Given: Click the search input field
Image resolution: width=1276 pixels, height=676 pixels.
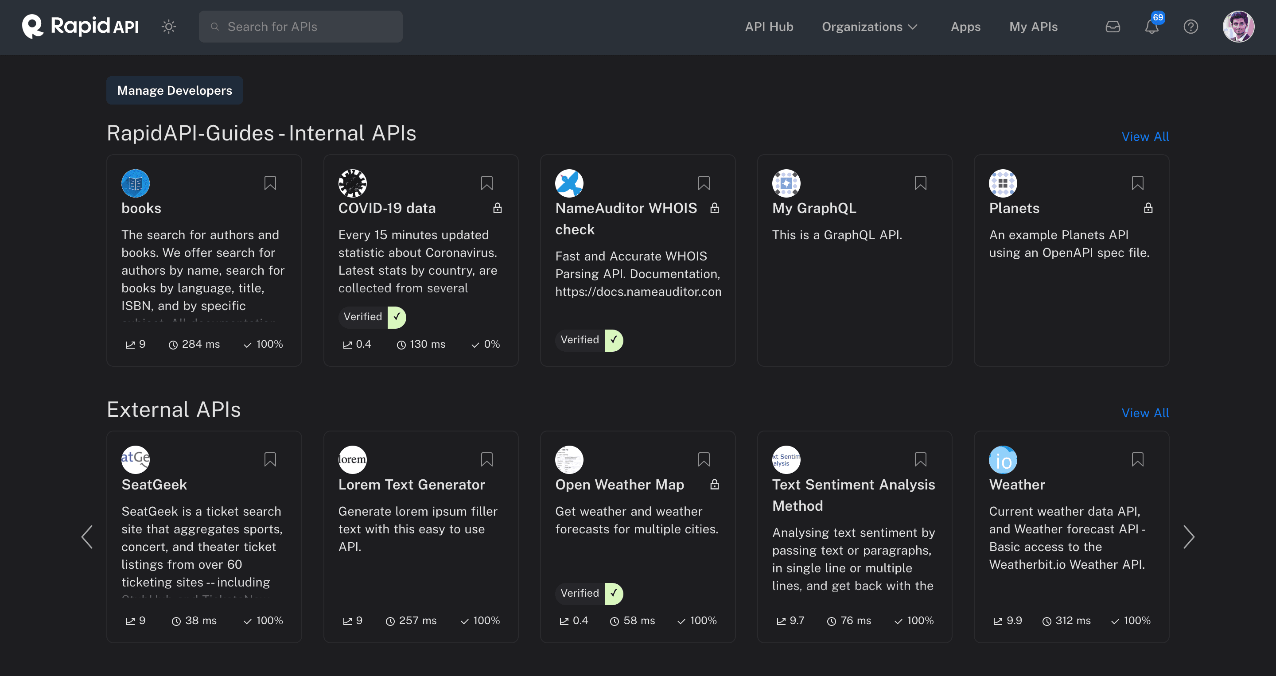Looking at the screenshot, I should [301, 26].
